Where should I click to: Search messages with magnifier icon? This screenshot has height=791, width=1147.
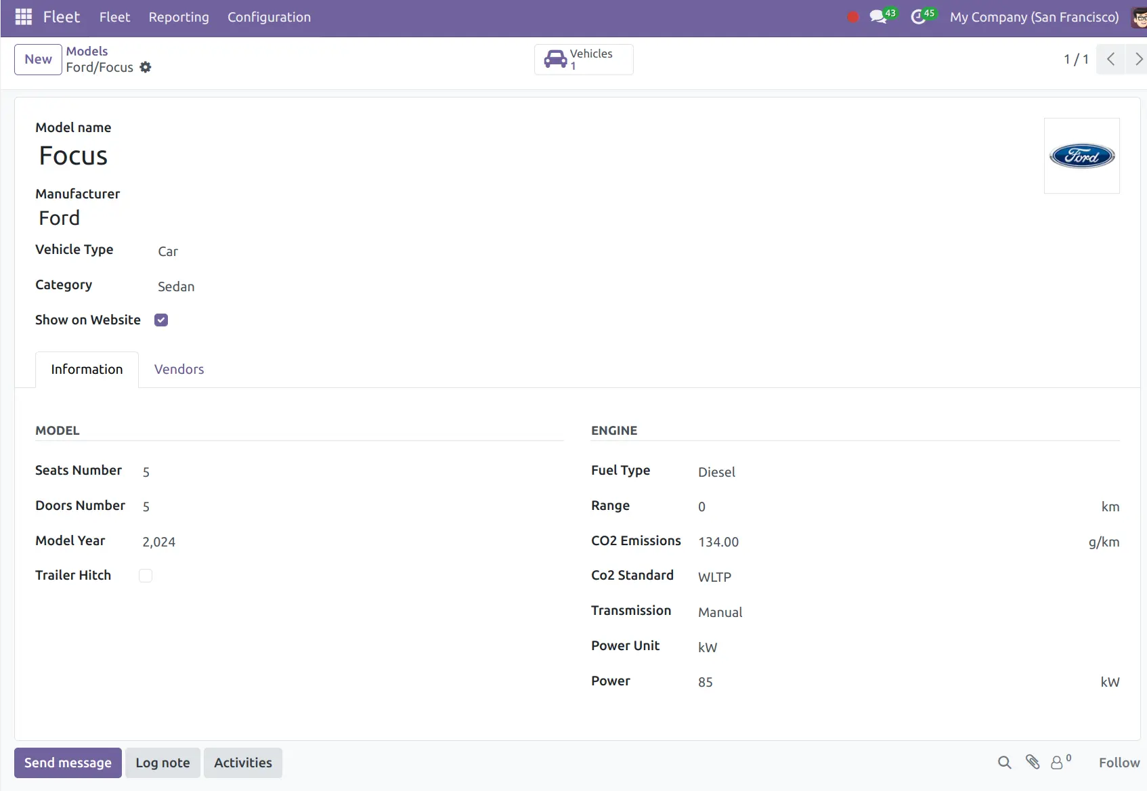[1005, 763]
